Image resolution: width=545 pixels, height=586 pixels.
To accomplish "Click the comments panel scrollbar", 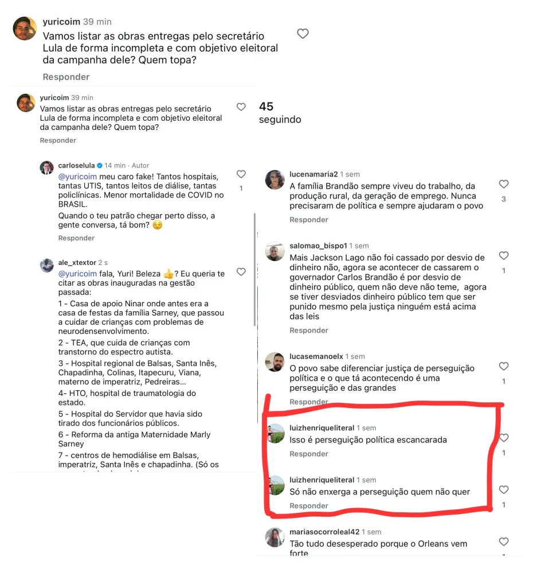I will tap(254, 269).
